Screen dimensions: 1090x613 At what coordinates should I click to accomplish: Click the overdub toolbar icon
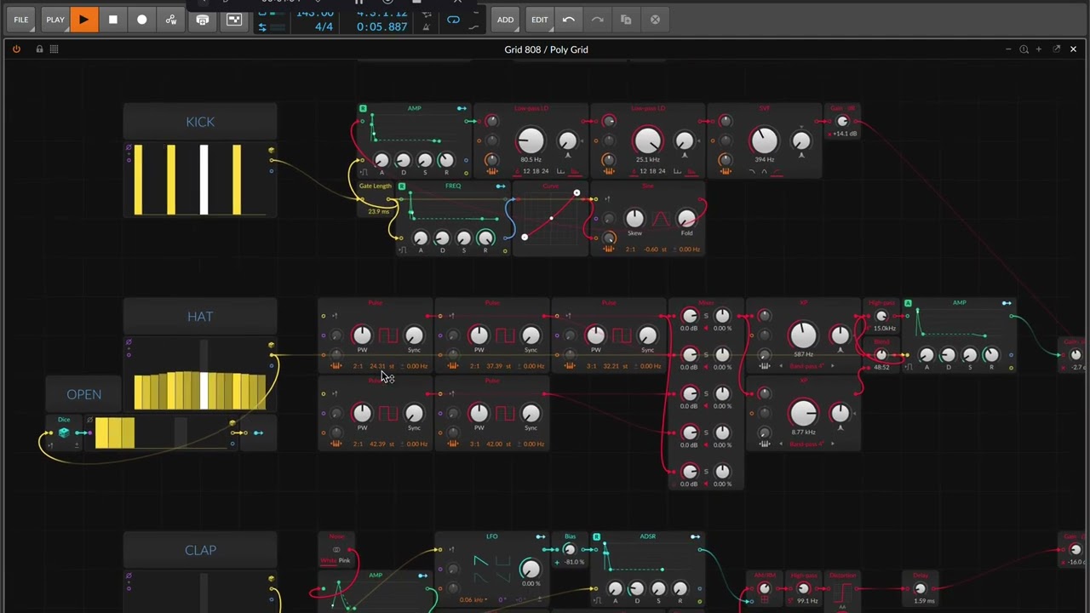203,20
